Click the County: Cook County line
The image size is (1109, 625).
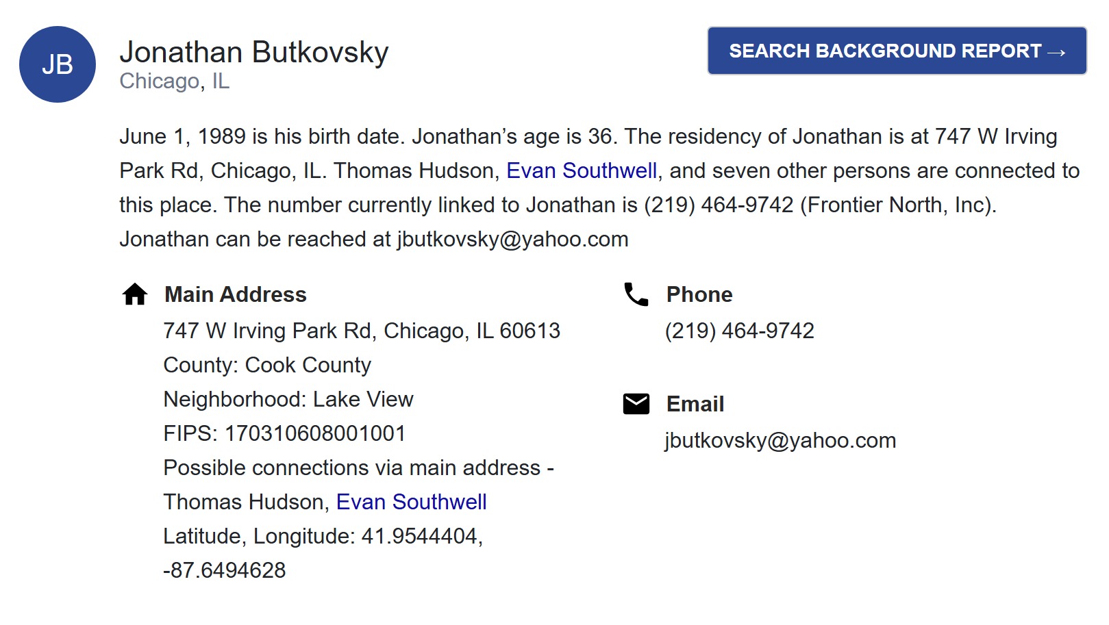267,365
